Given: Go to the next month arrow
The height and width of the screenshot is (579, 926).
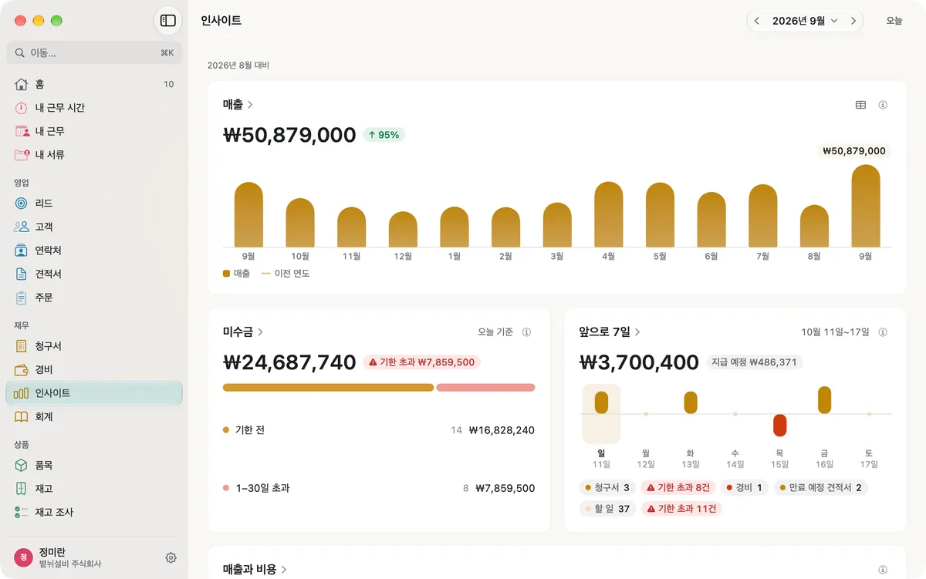Looking at the screenshot, I should [x=853, y=21].
